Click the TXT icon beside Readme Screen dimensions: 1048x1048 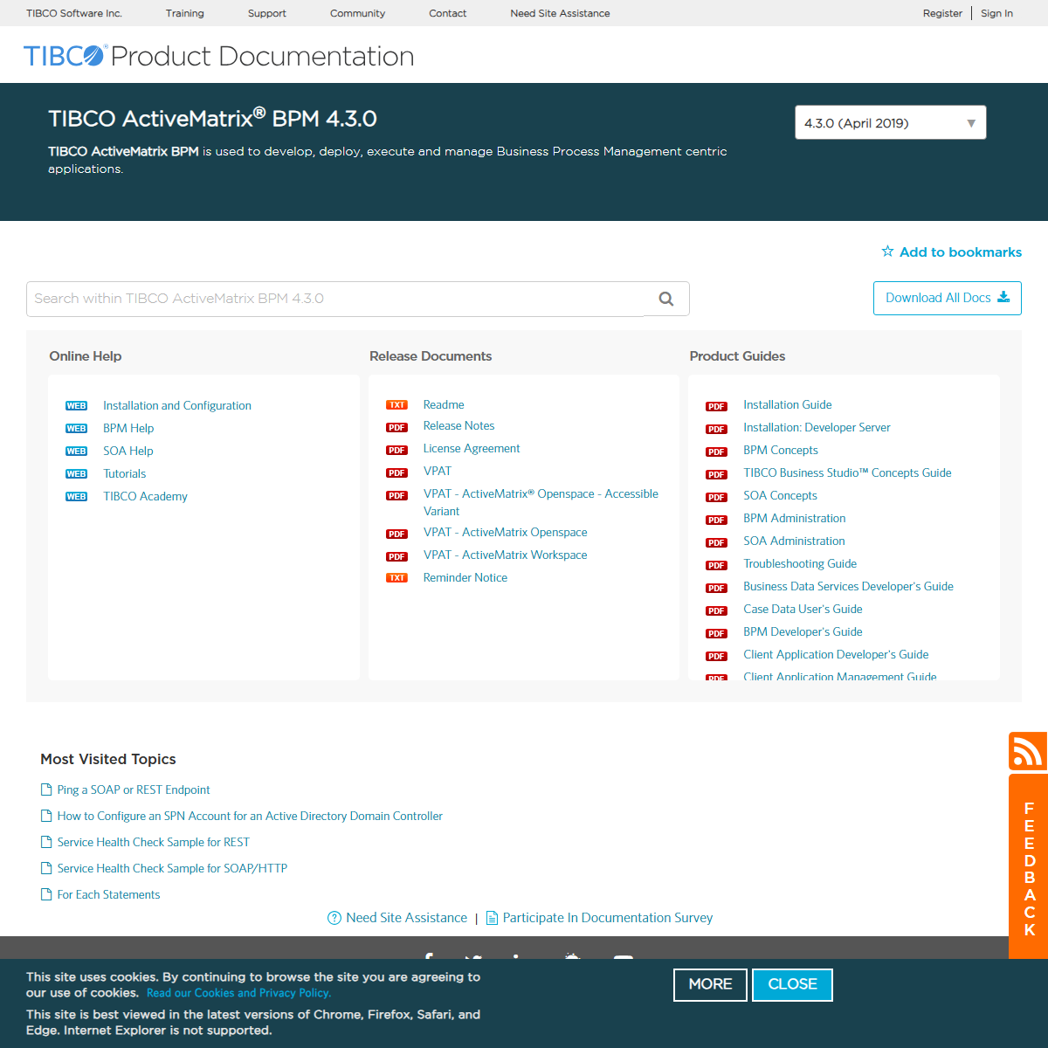(x=397, y=405)
